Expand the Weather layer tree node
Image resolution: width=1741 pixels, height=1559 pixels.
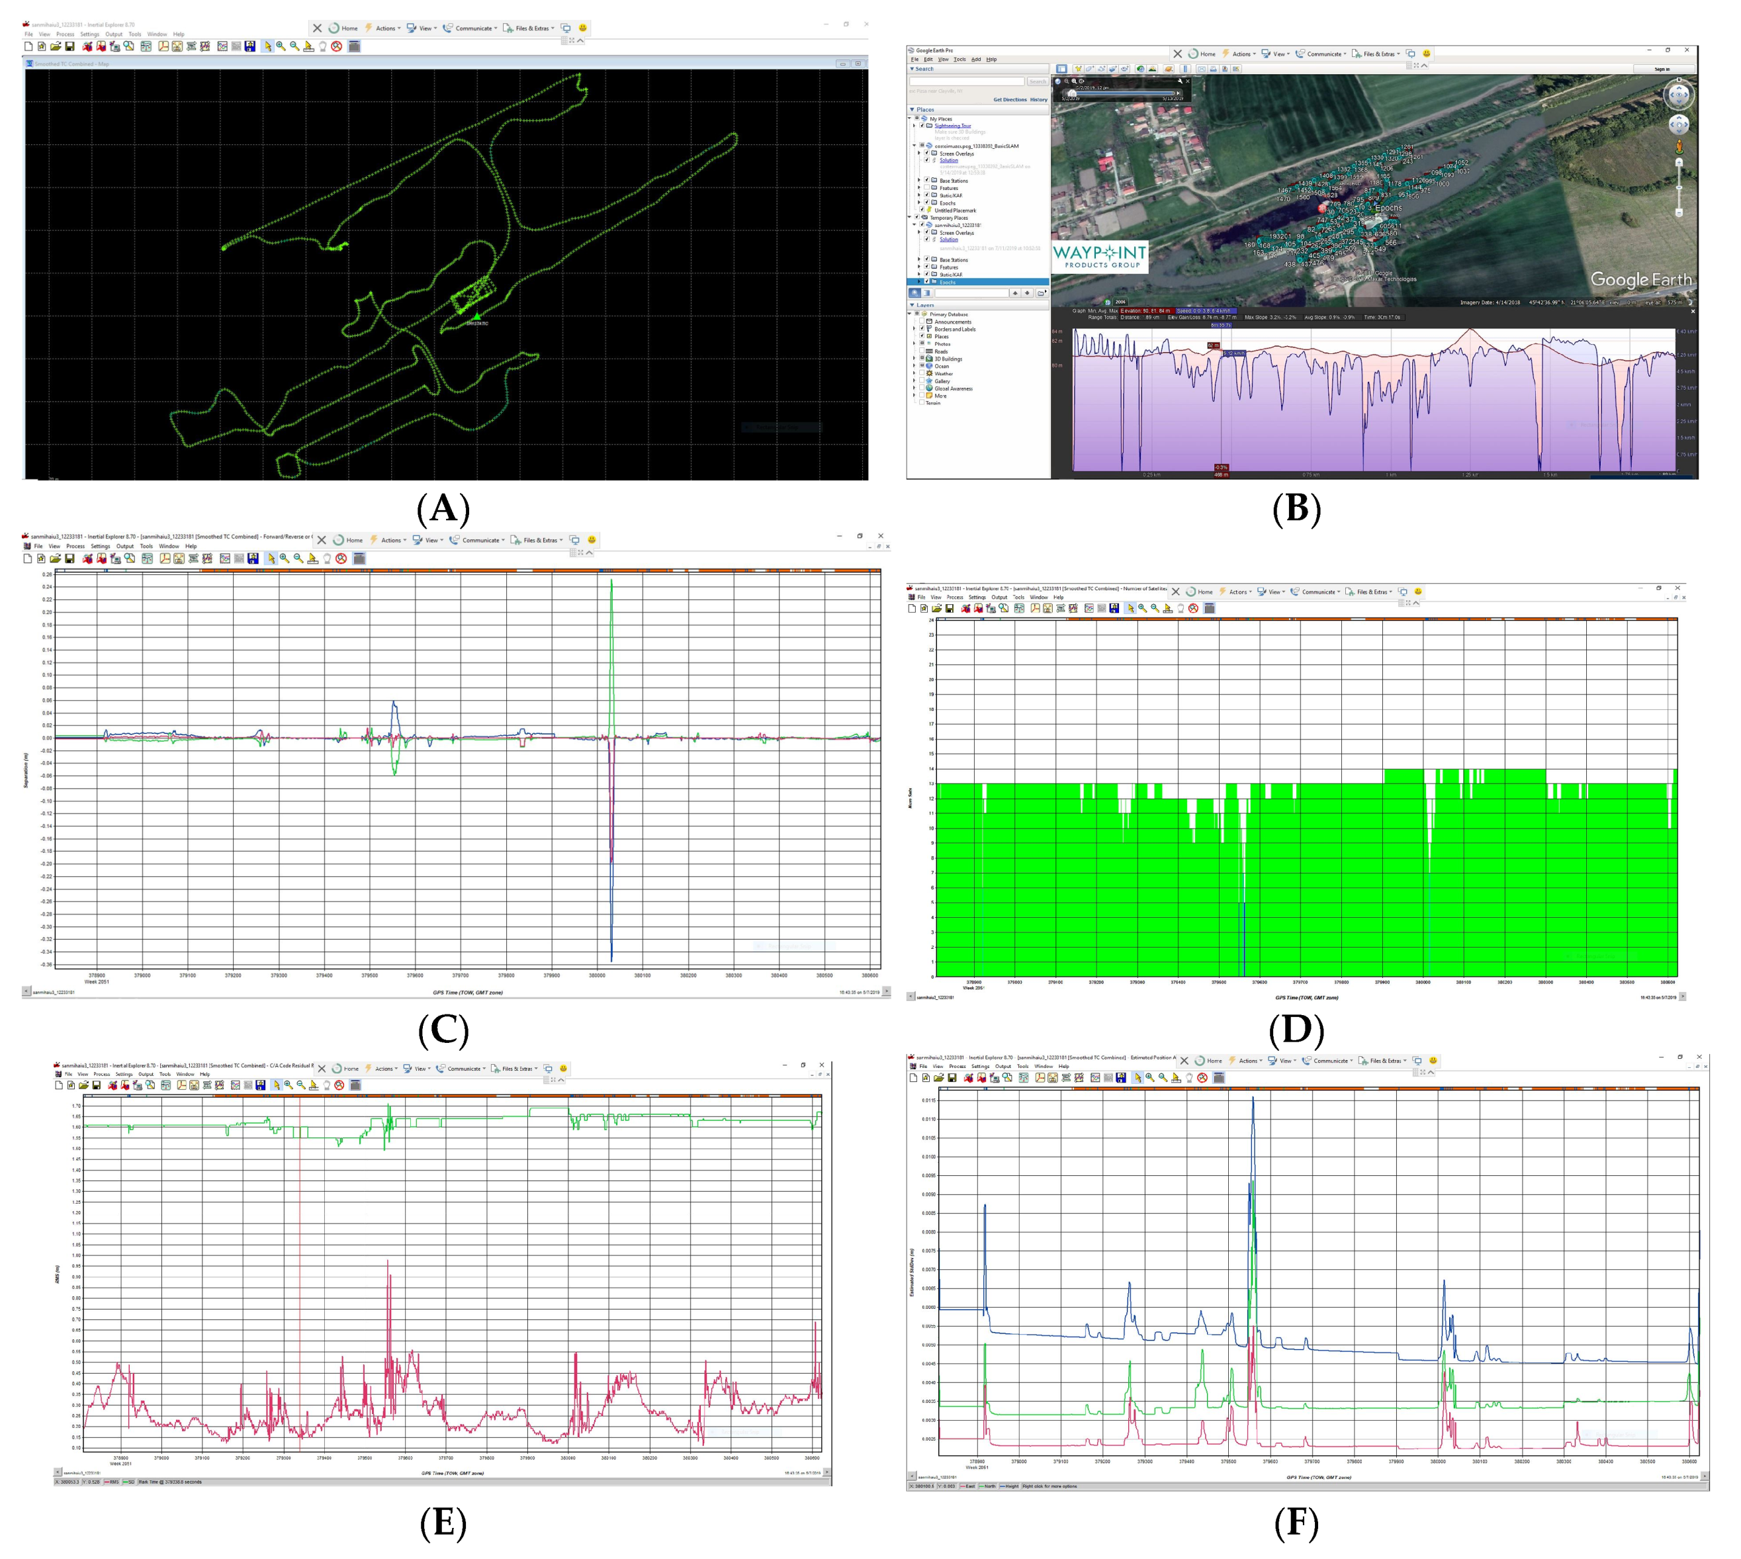[x=915, y=373]
